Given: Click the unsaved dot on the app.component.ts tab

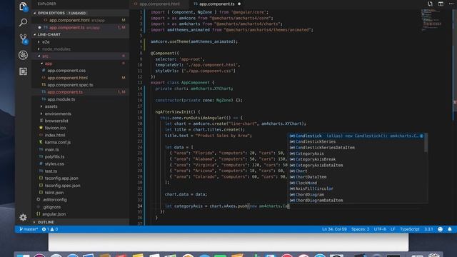Looking at the screenshot, I should [x=239, y=4].
